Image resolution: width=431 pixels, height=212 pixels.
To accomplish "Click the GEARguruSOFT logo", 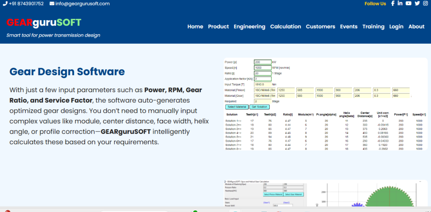I will (44, 22).
